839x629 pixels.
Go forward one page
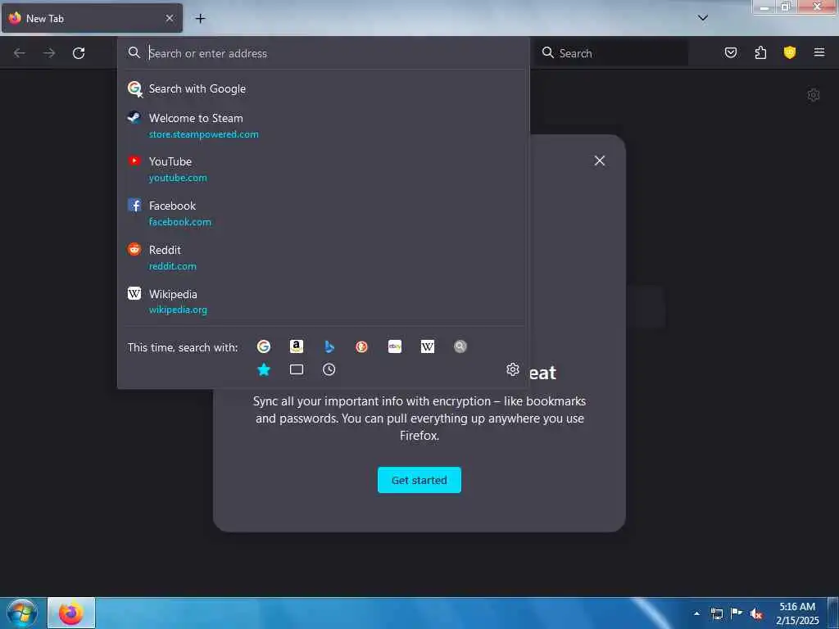49,53
